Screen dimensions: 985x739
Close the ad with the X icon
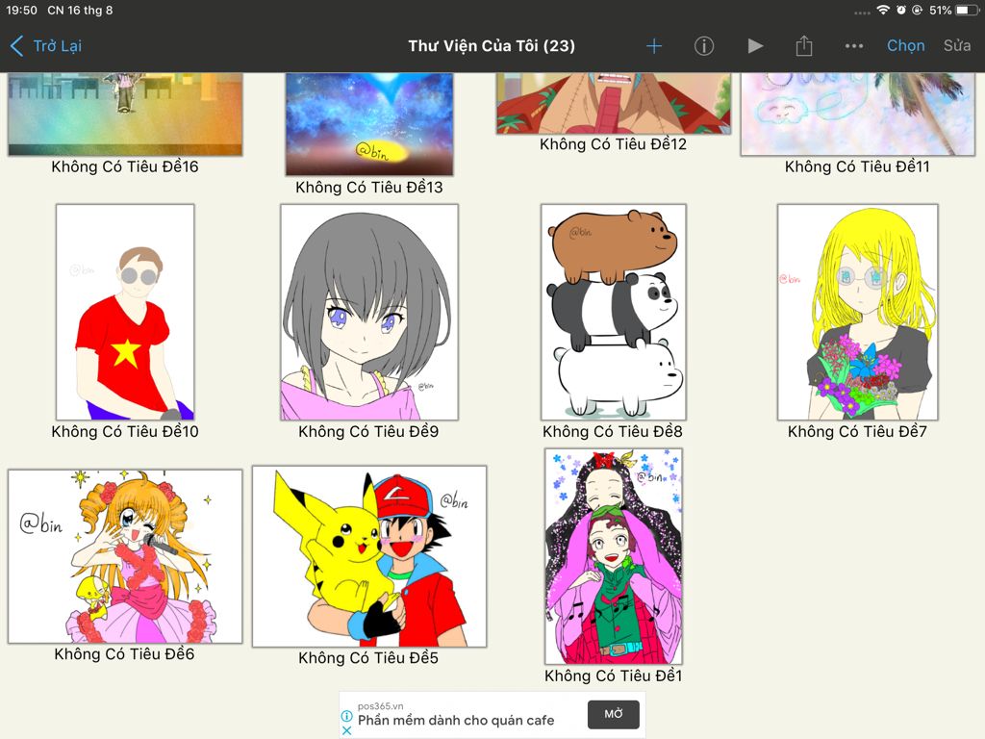pos(346,731)
